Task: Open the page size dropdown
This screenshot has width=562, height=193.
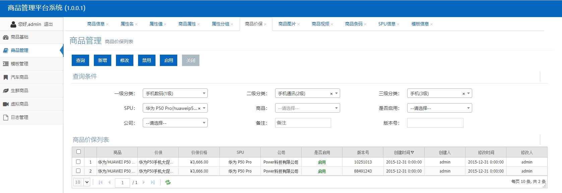Action: click(x=82, y=182)
